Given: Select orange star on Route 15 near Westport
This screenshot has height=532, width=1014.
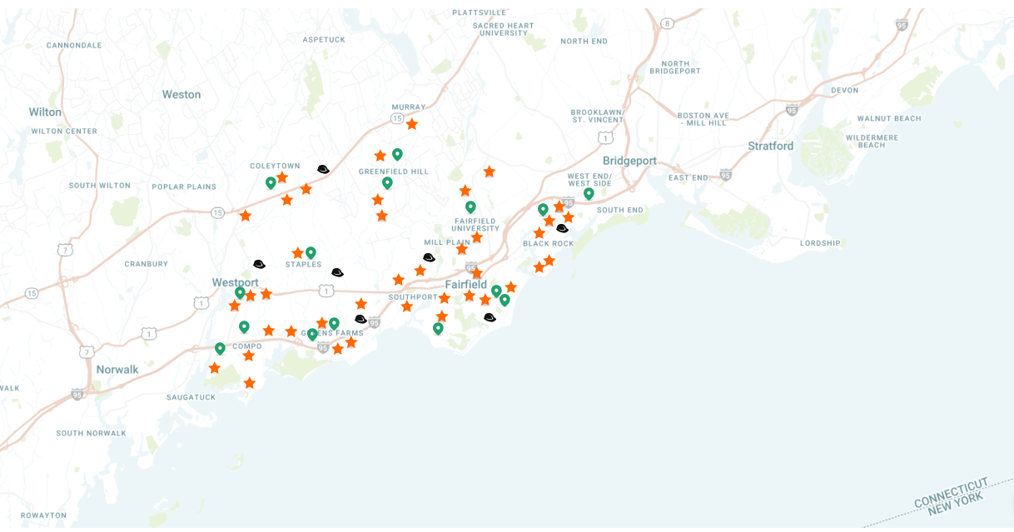Looking at the screenshot, I should coord(246,216).
